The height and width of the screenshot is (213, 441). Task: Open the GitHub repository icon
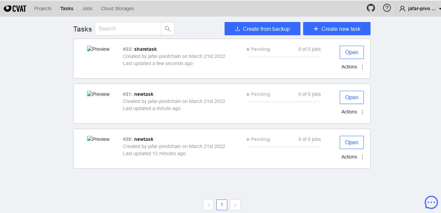[371, 8]
